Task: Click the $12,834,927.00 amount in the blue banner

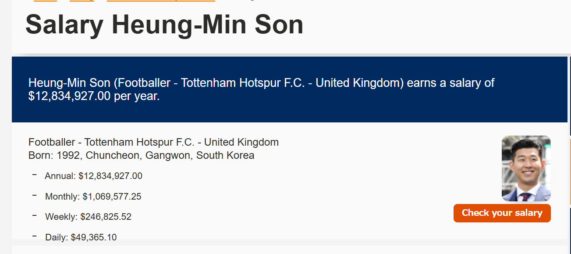Action: [69, 97]
